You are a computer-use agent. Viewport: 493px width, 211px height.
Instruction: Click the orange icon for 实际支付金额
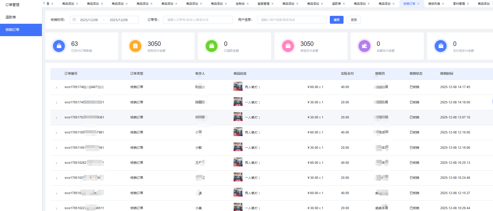135,46
